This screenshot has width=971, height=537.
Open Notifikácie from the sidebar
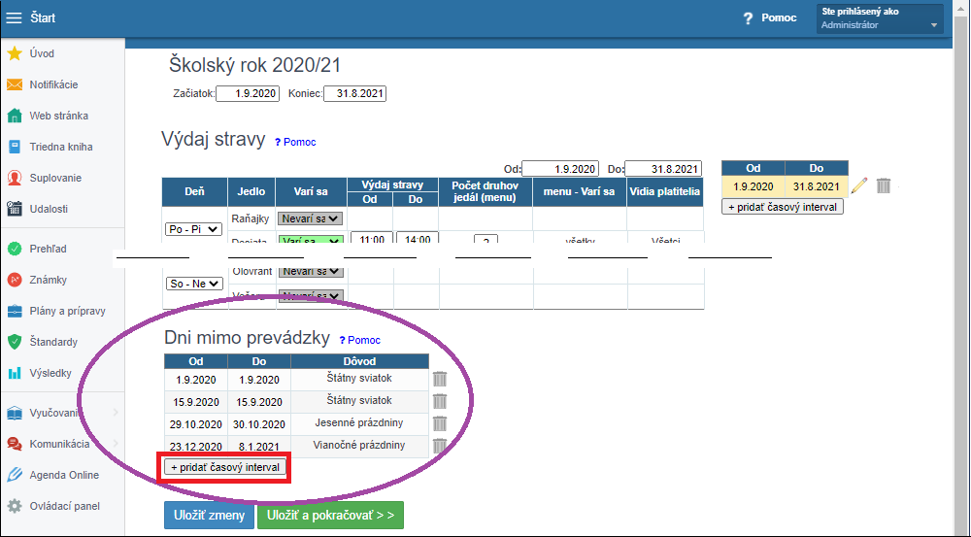point(53,84)
